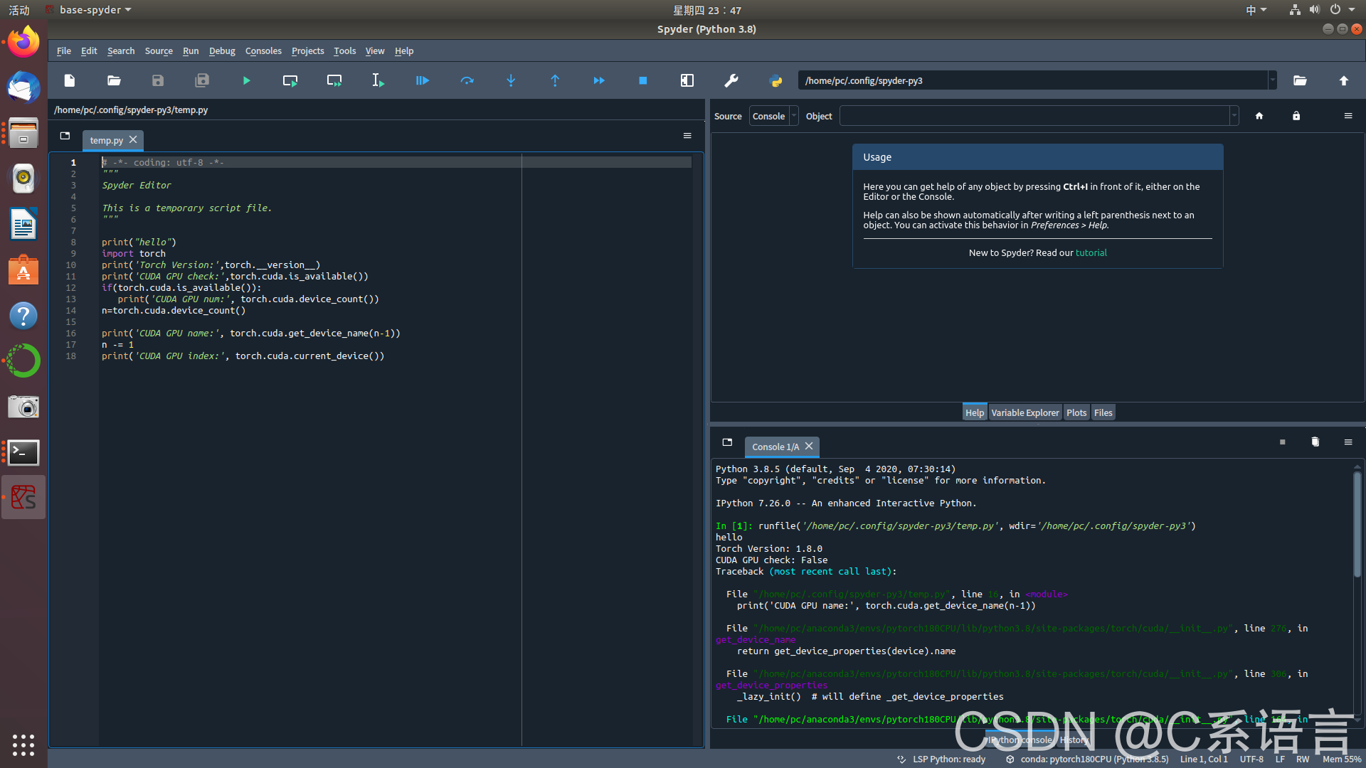Change to parent directory
Image resolution: width=1366 pixels, height=768 pixels.
pyautogui.click(x=1344, y=81)
